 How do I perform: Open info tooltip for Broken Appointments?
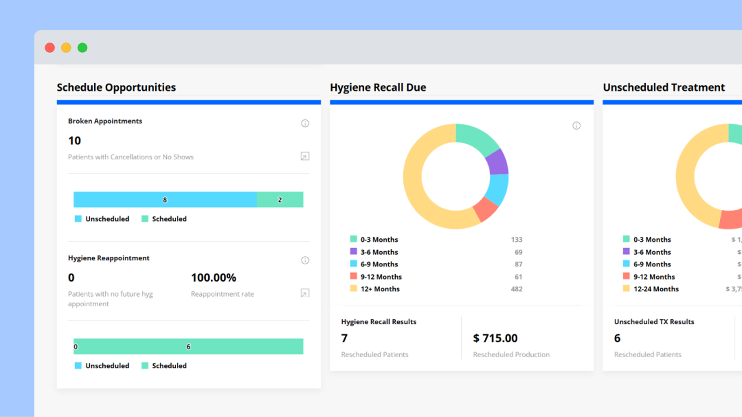(x=305, y=123)
